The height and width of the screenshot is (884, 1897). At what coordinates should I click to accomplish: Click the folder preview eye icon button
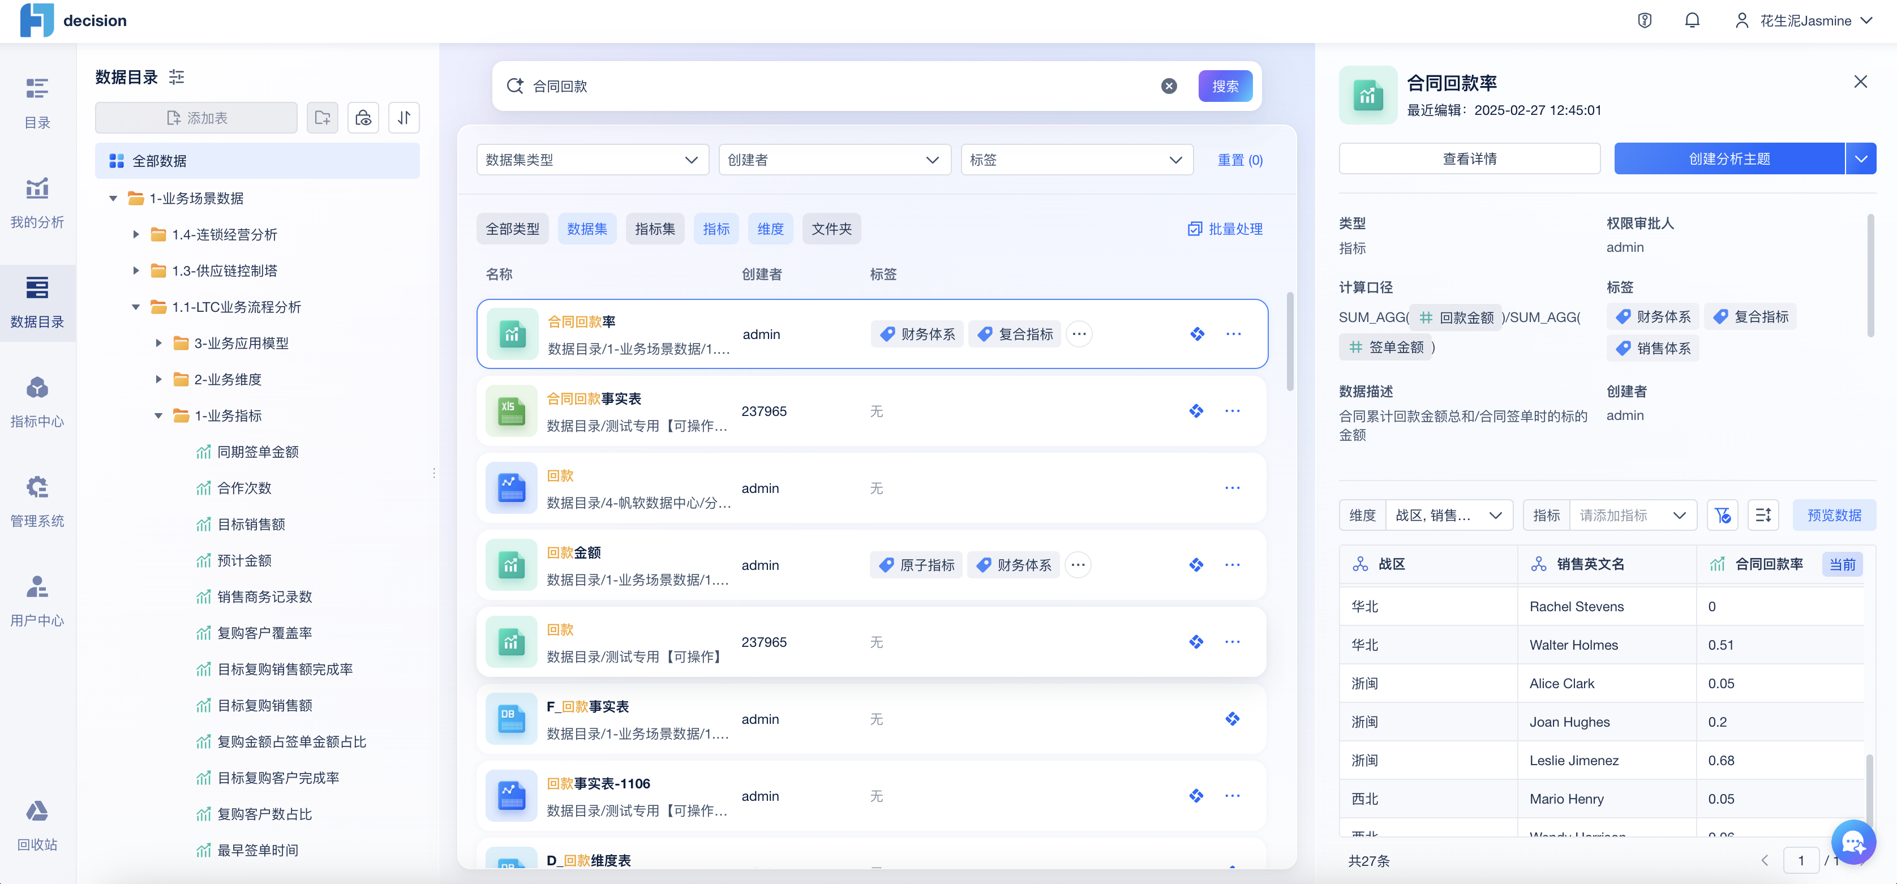[363, 118]
